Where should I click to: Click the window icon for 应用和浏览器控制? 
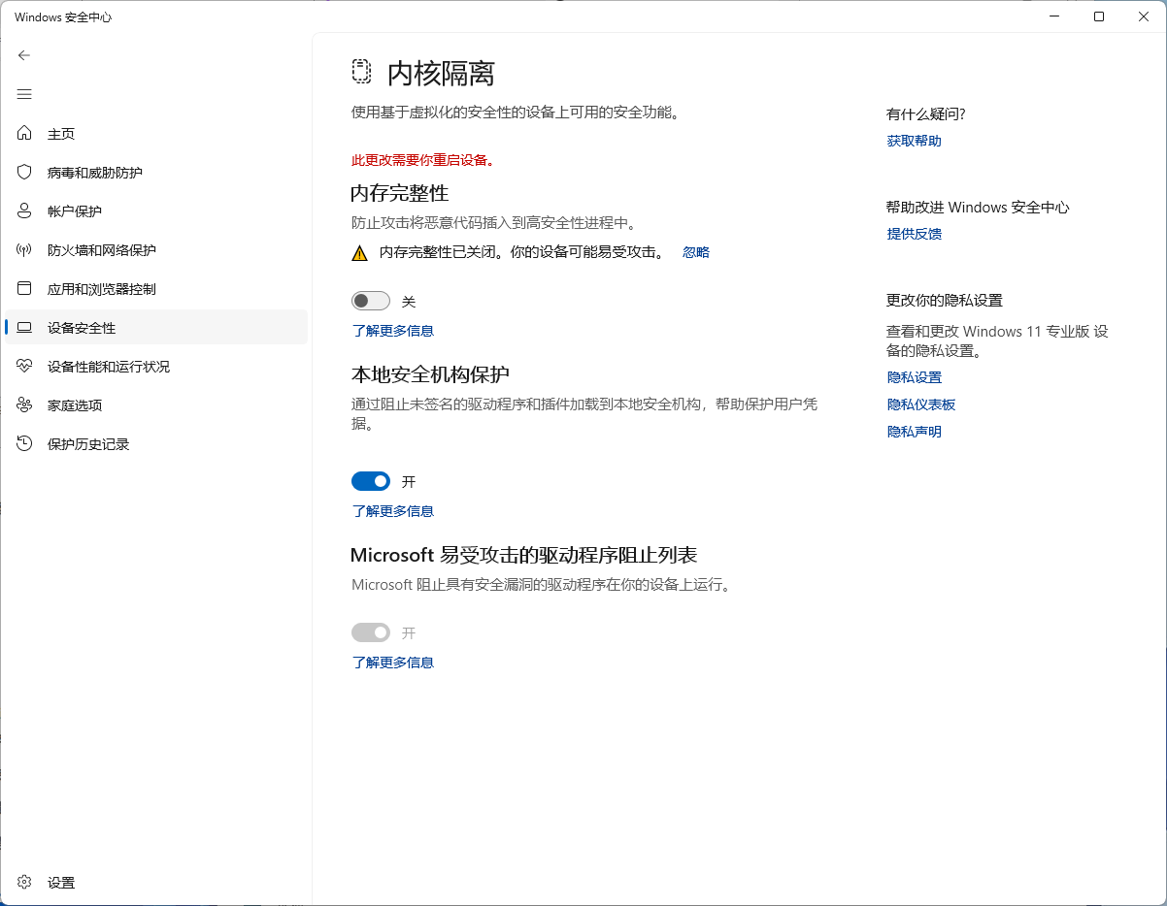coord(25,289)
